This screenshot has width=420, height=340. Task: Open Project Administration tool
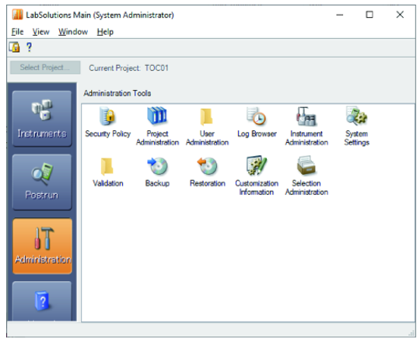(157, 127)
